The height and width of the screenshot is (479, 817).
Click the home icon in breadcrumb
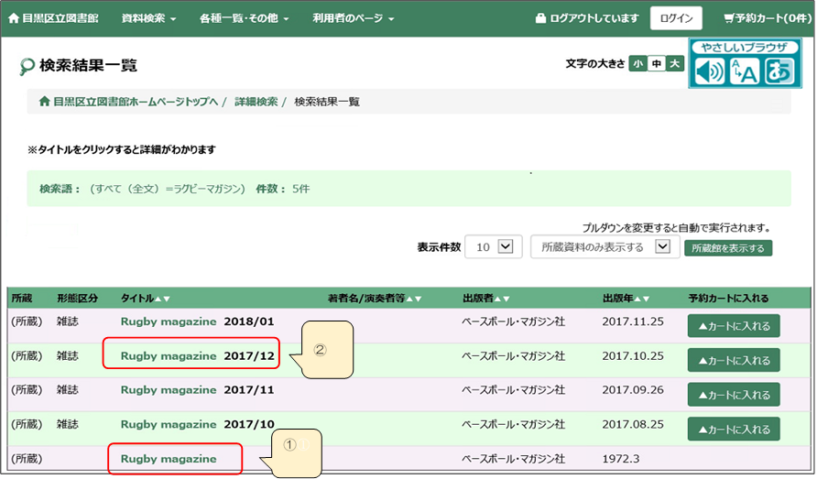(x=44, y=101)
